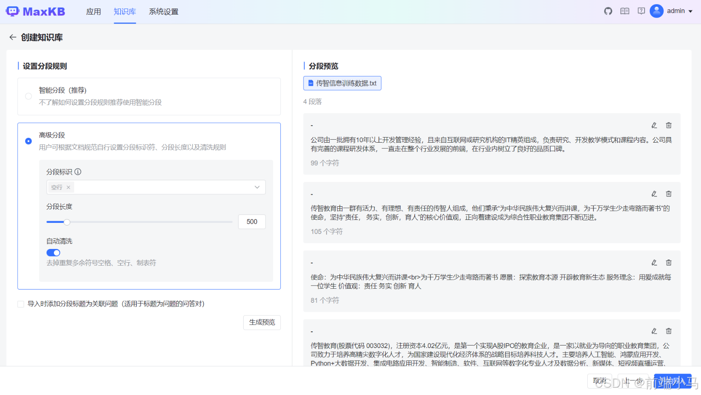Click the 分段预览 heading
The image size is (701, 395).
point(324,66)
